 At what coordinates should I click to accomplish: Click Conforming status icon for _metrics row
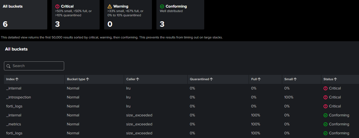[326, 124]
